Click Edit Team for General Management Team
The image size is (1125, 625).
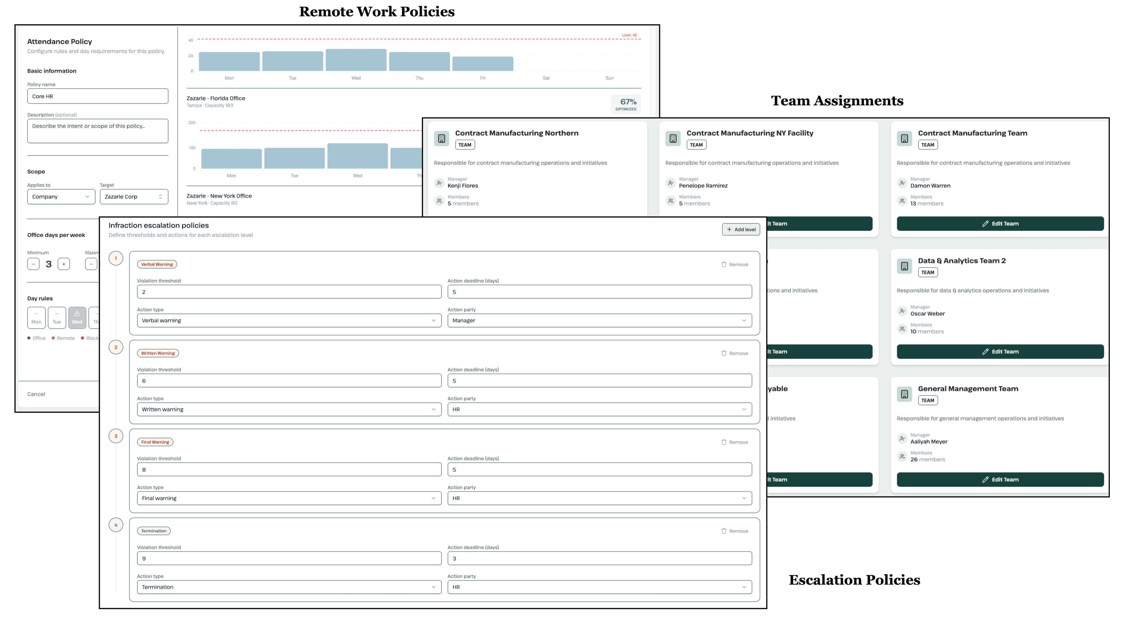pos(1000,479)
